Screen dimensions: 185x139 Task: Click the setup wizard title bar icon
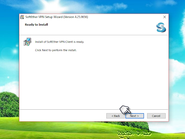(22, 17)
